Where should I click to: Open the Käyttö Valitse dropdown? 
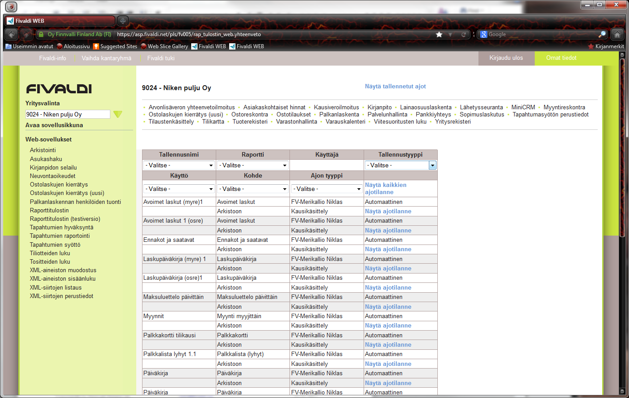point(179,189)
